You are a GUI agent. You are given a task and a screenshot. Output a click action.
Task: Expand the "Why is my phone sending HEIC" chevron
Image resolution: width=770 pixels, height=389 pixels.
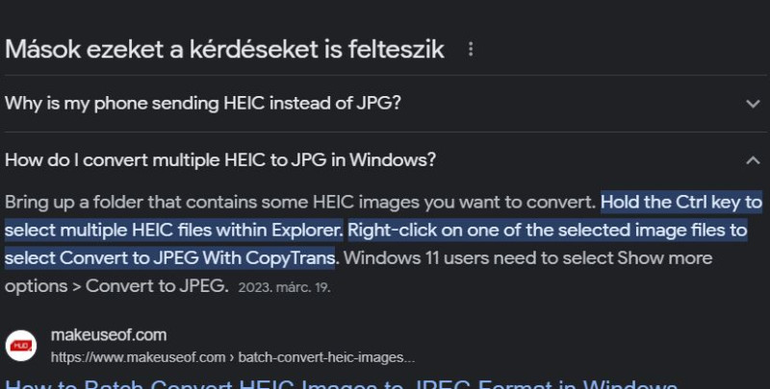click(x=753, y=104)
